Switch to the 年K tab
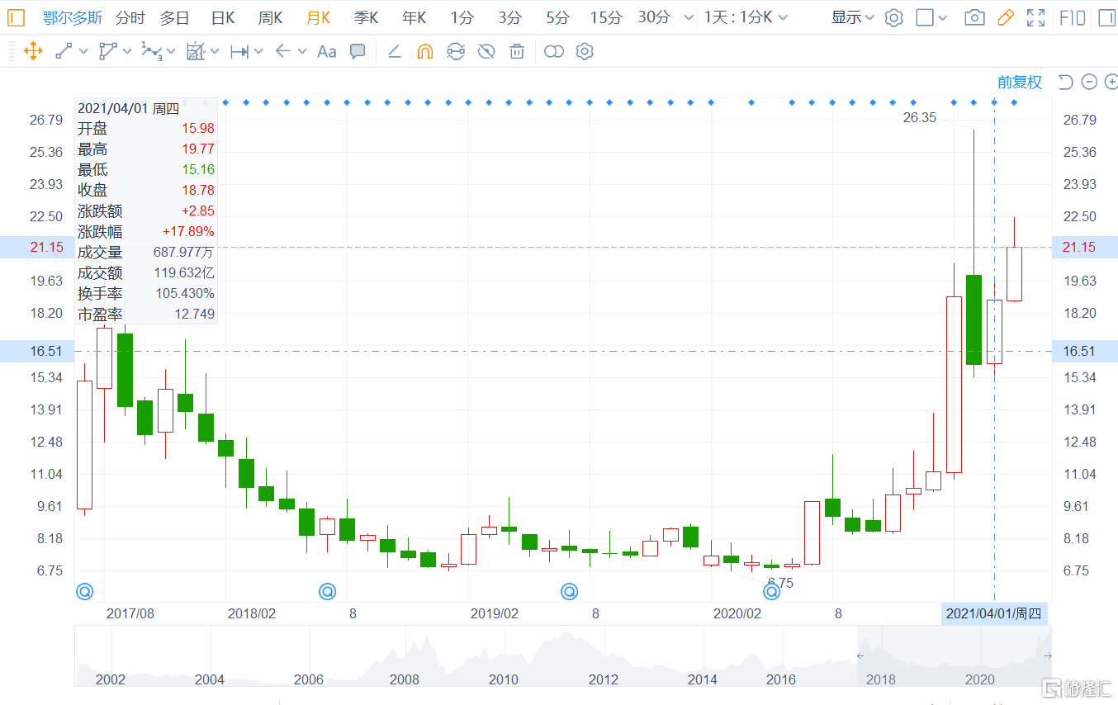Viewport: 1118px width, 705px height. point(415,17)
